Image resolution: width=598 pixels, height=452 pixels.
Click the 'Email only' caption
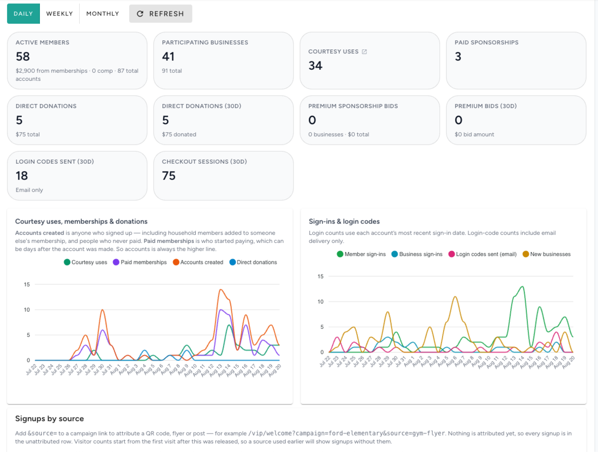pos(29,190)
